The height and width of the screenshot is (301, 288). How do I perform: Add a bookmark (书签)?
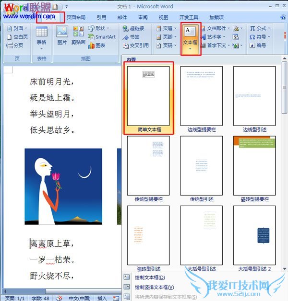tap(131, 37)
